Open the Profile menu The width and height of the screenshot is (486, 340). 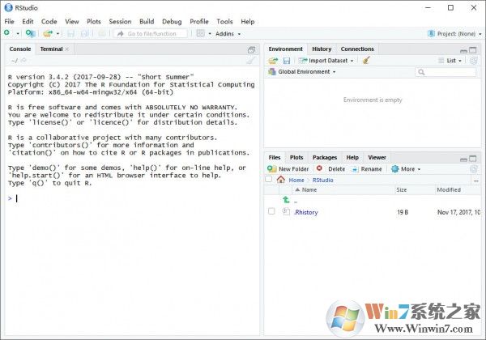[199, 21]
